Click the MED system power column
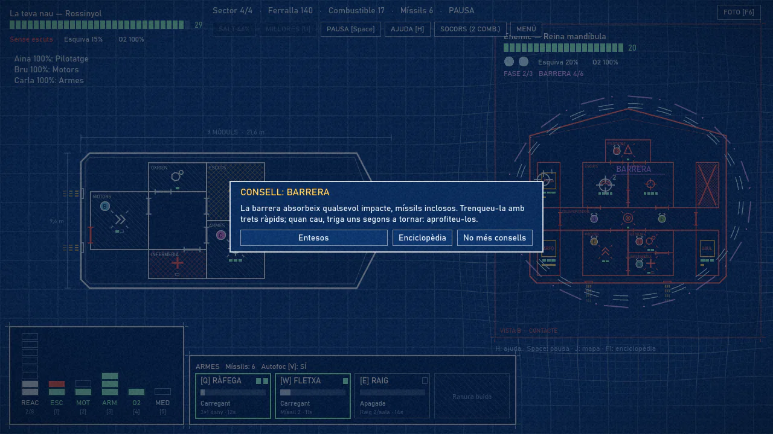 [x=162, y=392]
